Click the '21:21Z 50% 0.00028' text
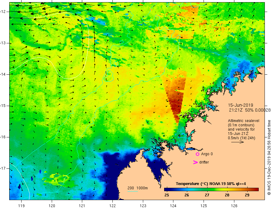Viewport: 271px width, 209px height. 250,110
